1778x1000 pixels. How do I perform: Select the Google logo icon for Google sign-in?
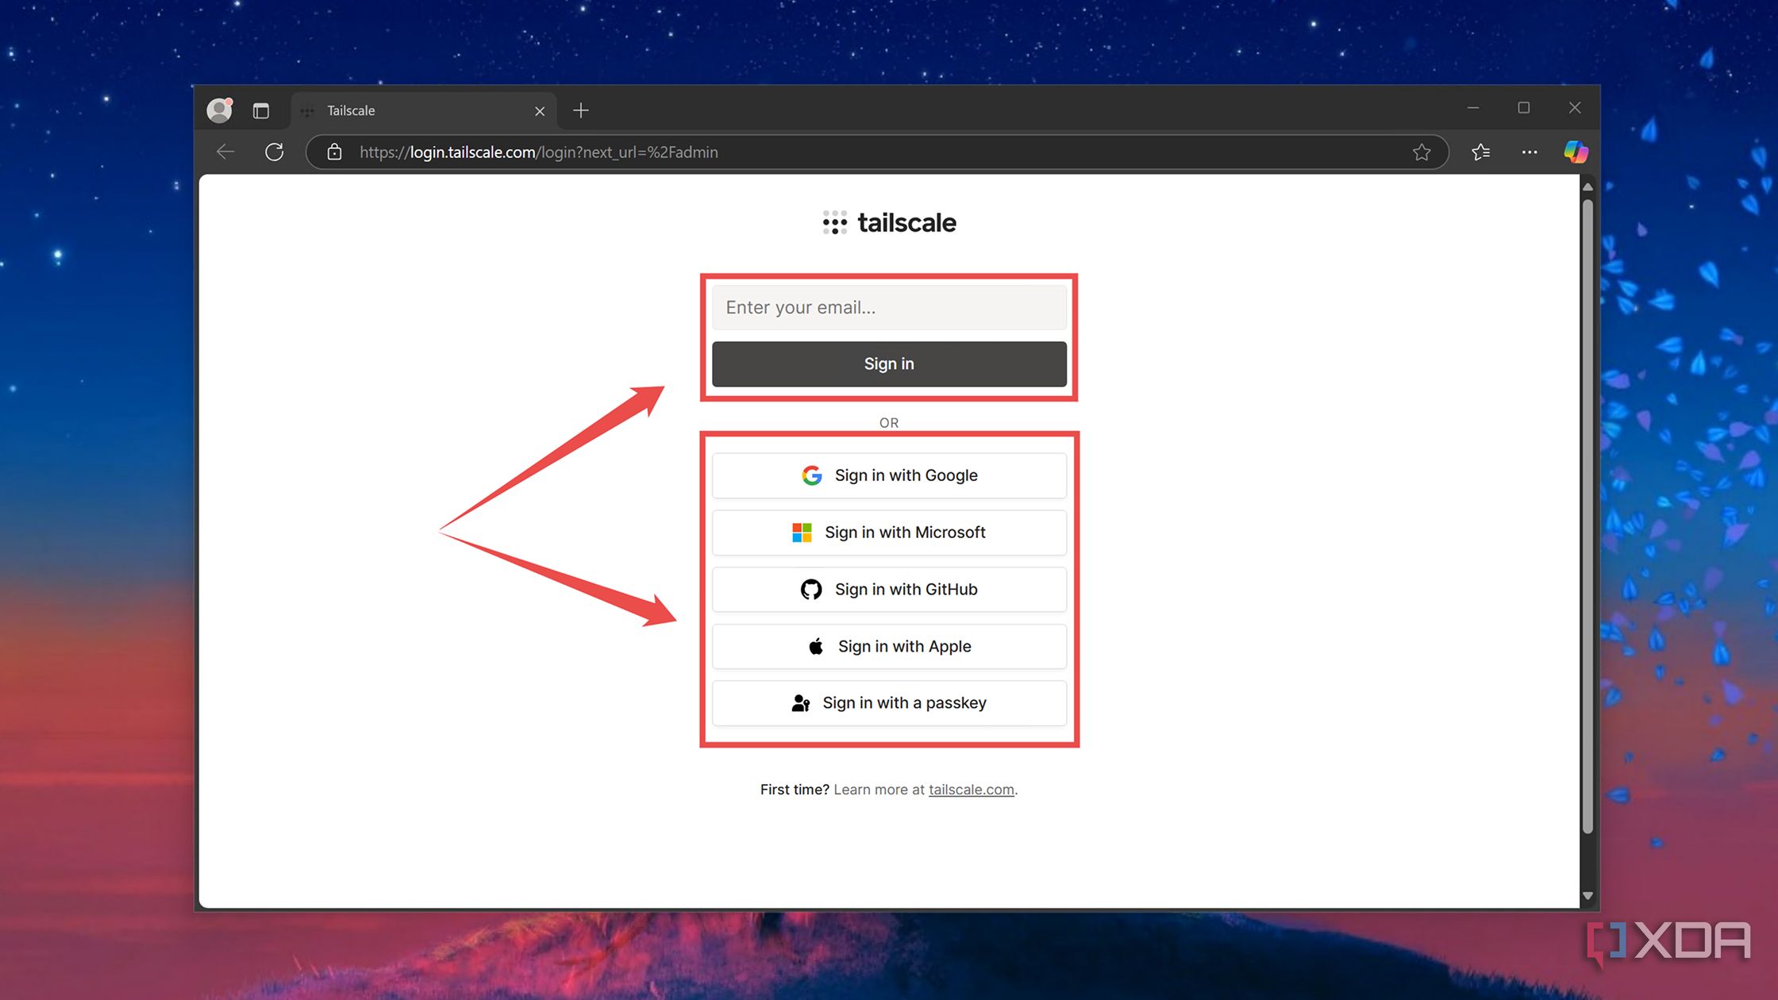(810, 475)
